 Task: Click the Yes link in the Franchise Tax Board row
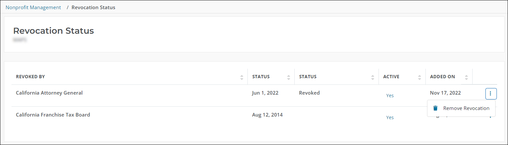point(390,118)
